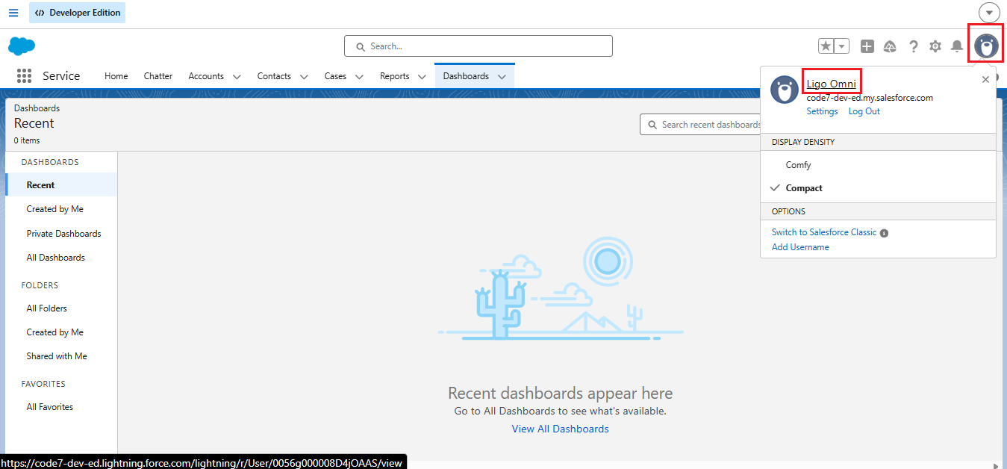
Task: Expand the Contacts tab chevron
Action: pos(304,77)
